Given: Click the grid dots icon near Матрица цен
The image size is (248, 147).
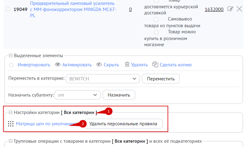Looking at the screenshot, I should pyautogui.click(x=11, y=124).
